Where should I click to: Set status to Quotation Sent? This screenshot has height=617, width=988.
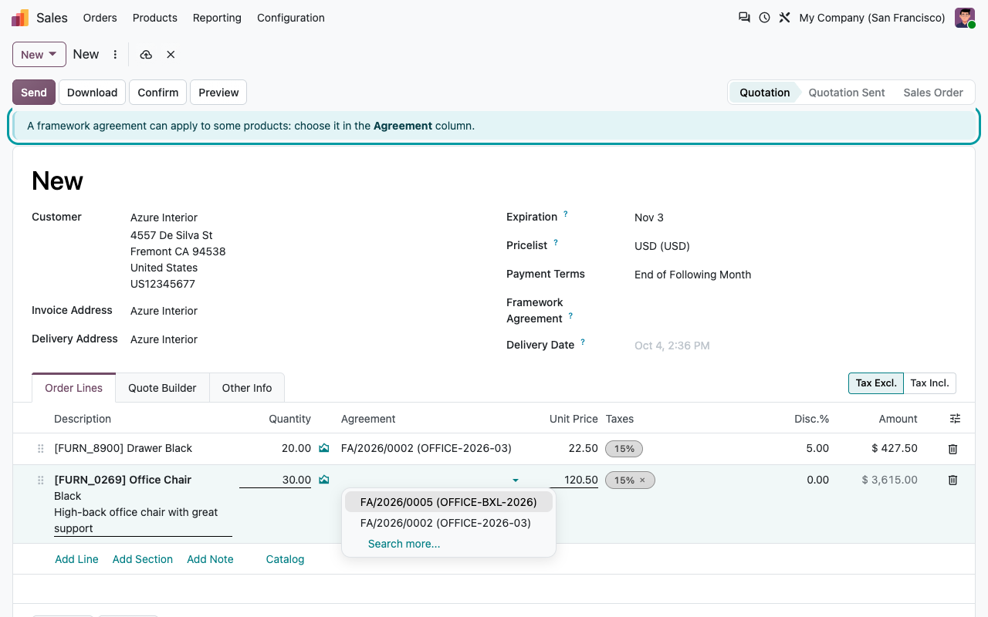847,93
